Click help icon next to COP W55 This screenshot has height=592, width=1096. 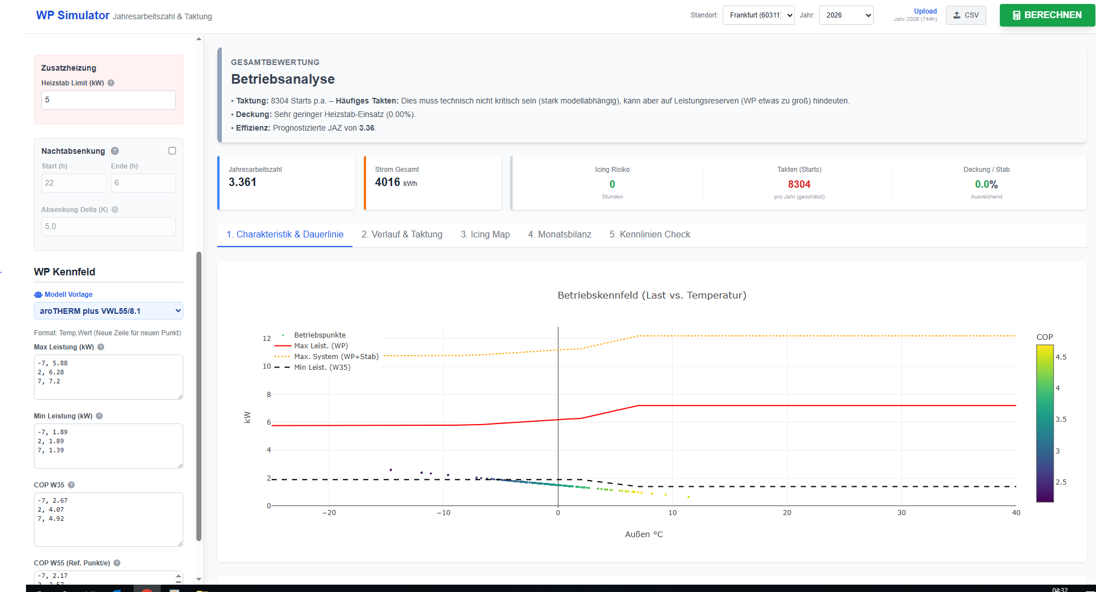click(x=117, y=563)
